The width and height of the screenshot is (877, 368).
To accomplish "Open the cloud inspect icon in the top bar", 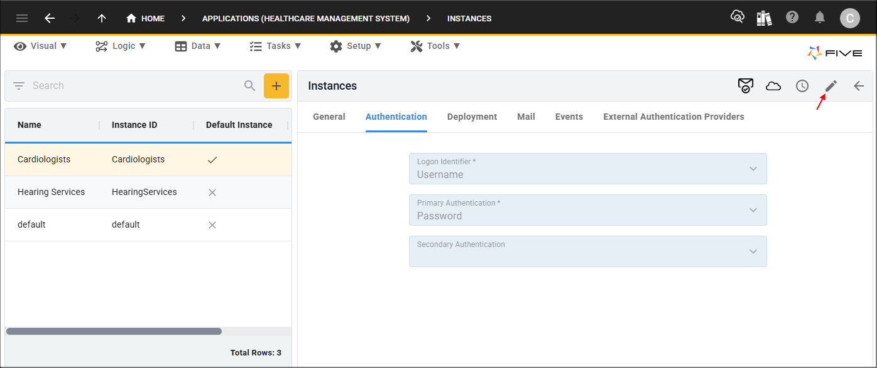I will coord(737,18).
